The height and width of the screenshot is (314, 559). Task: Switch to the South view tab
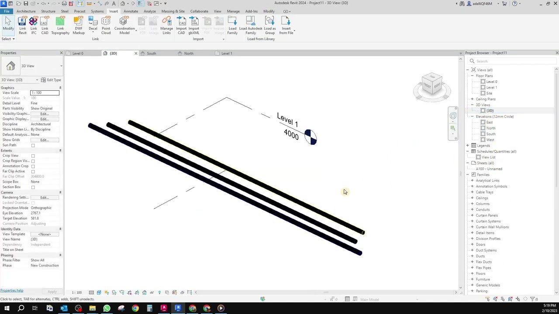click(152, 53)
